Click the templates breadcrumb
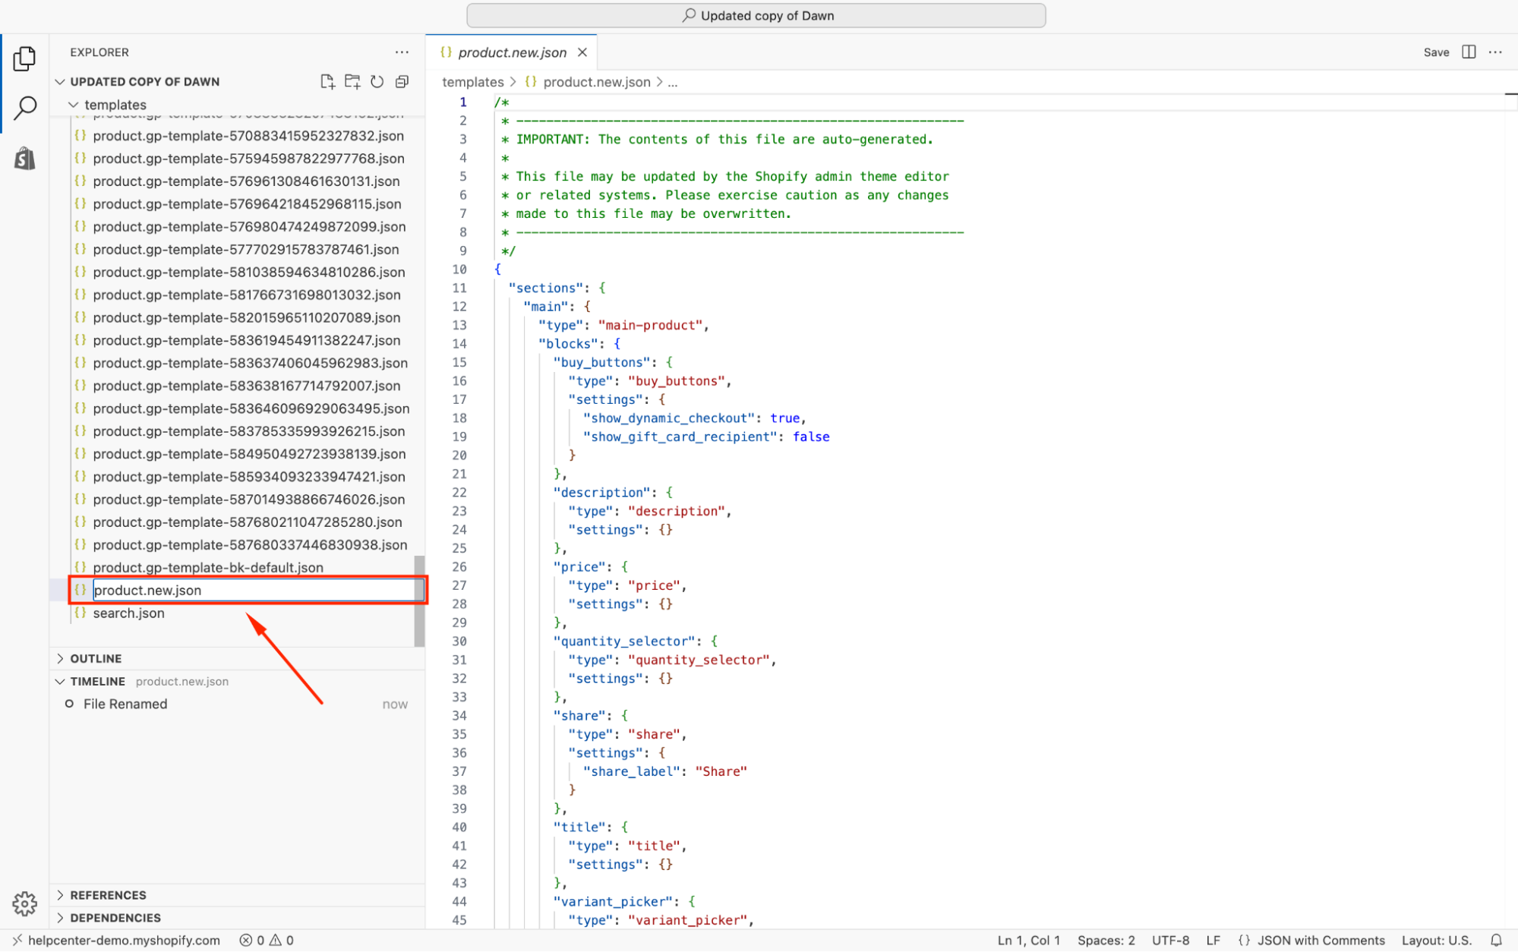This screenshot has height=952, width=1518. point(472,82)
